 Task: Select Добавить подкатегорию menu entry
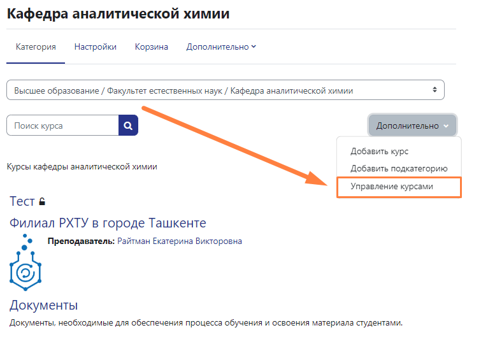point(399,169)
